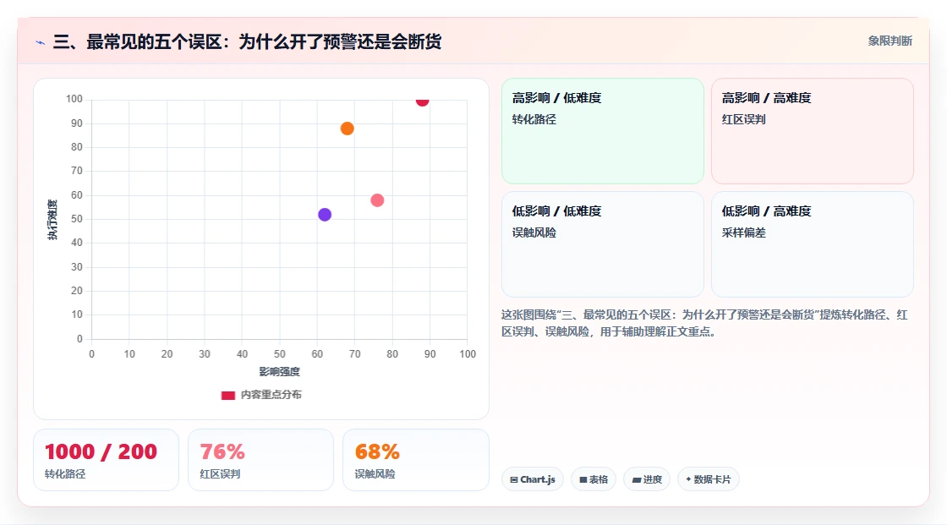Screen dimensions: 947x525
Task: Select the purple data point in the scatter chart
Action: click(x=325, y=215)
